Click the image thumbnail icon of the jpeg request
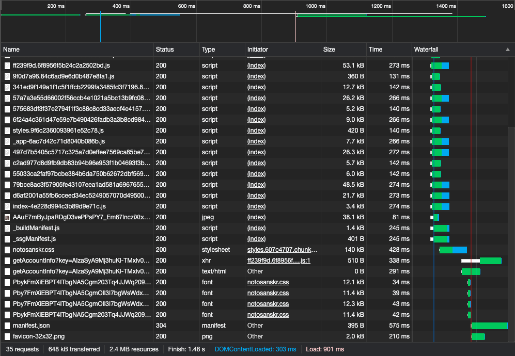Screen dimensions: 515x356 [7, 217]
